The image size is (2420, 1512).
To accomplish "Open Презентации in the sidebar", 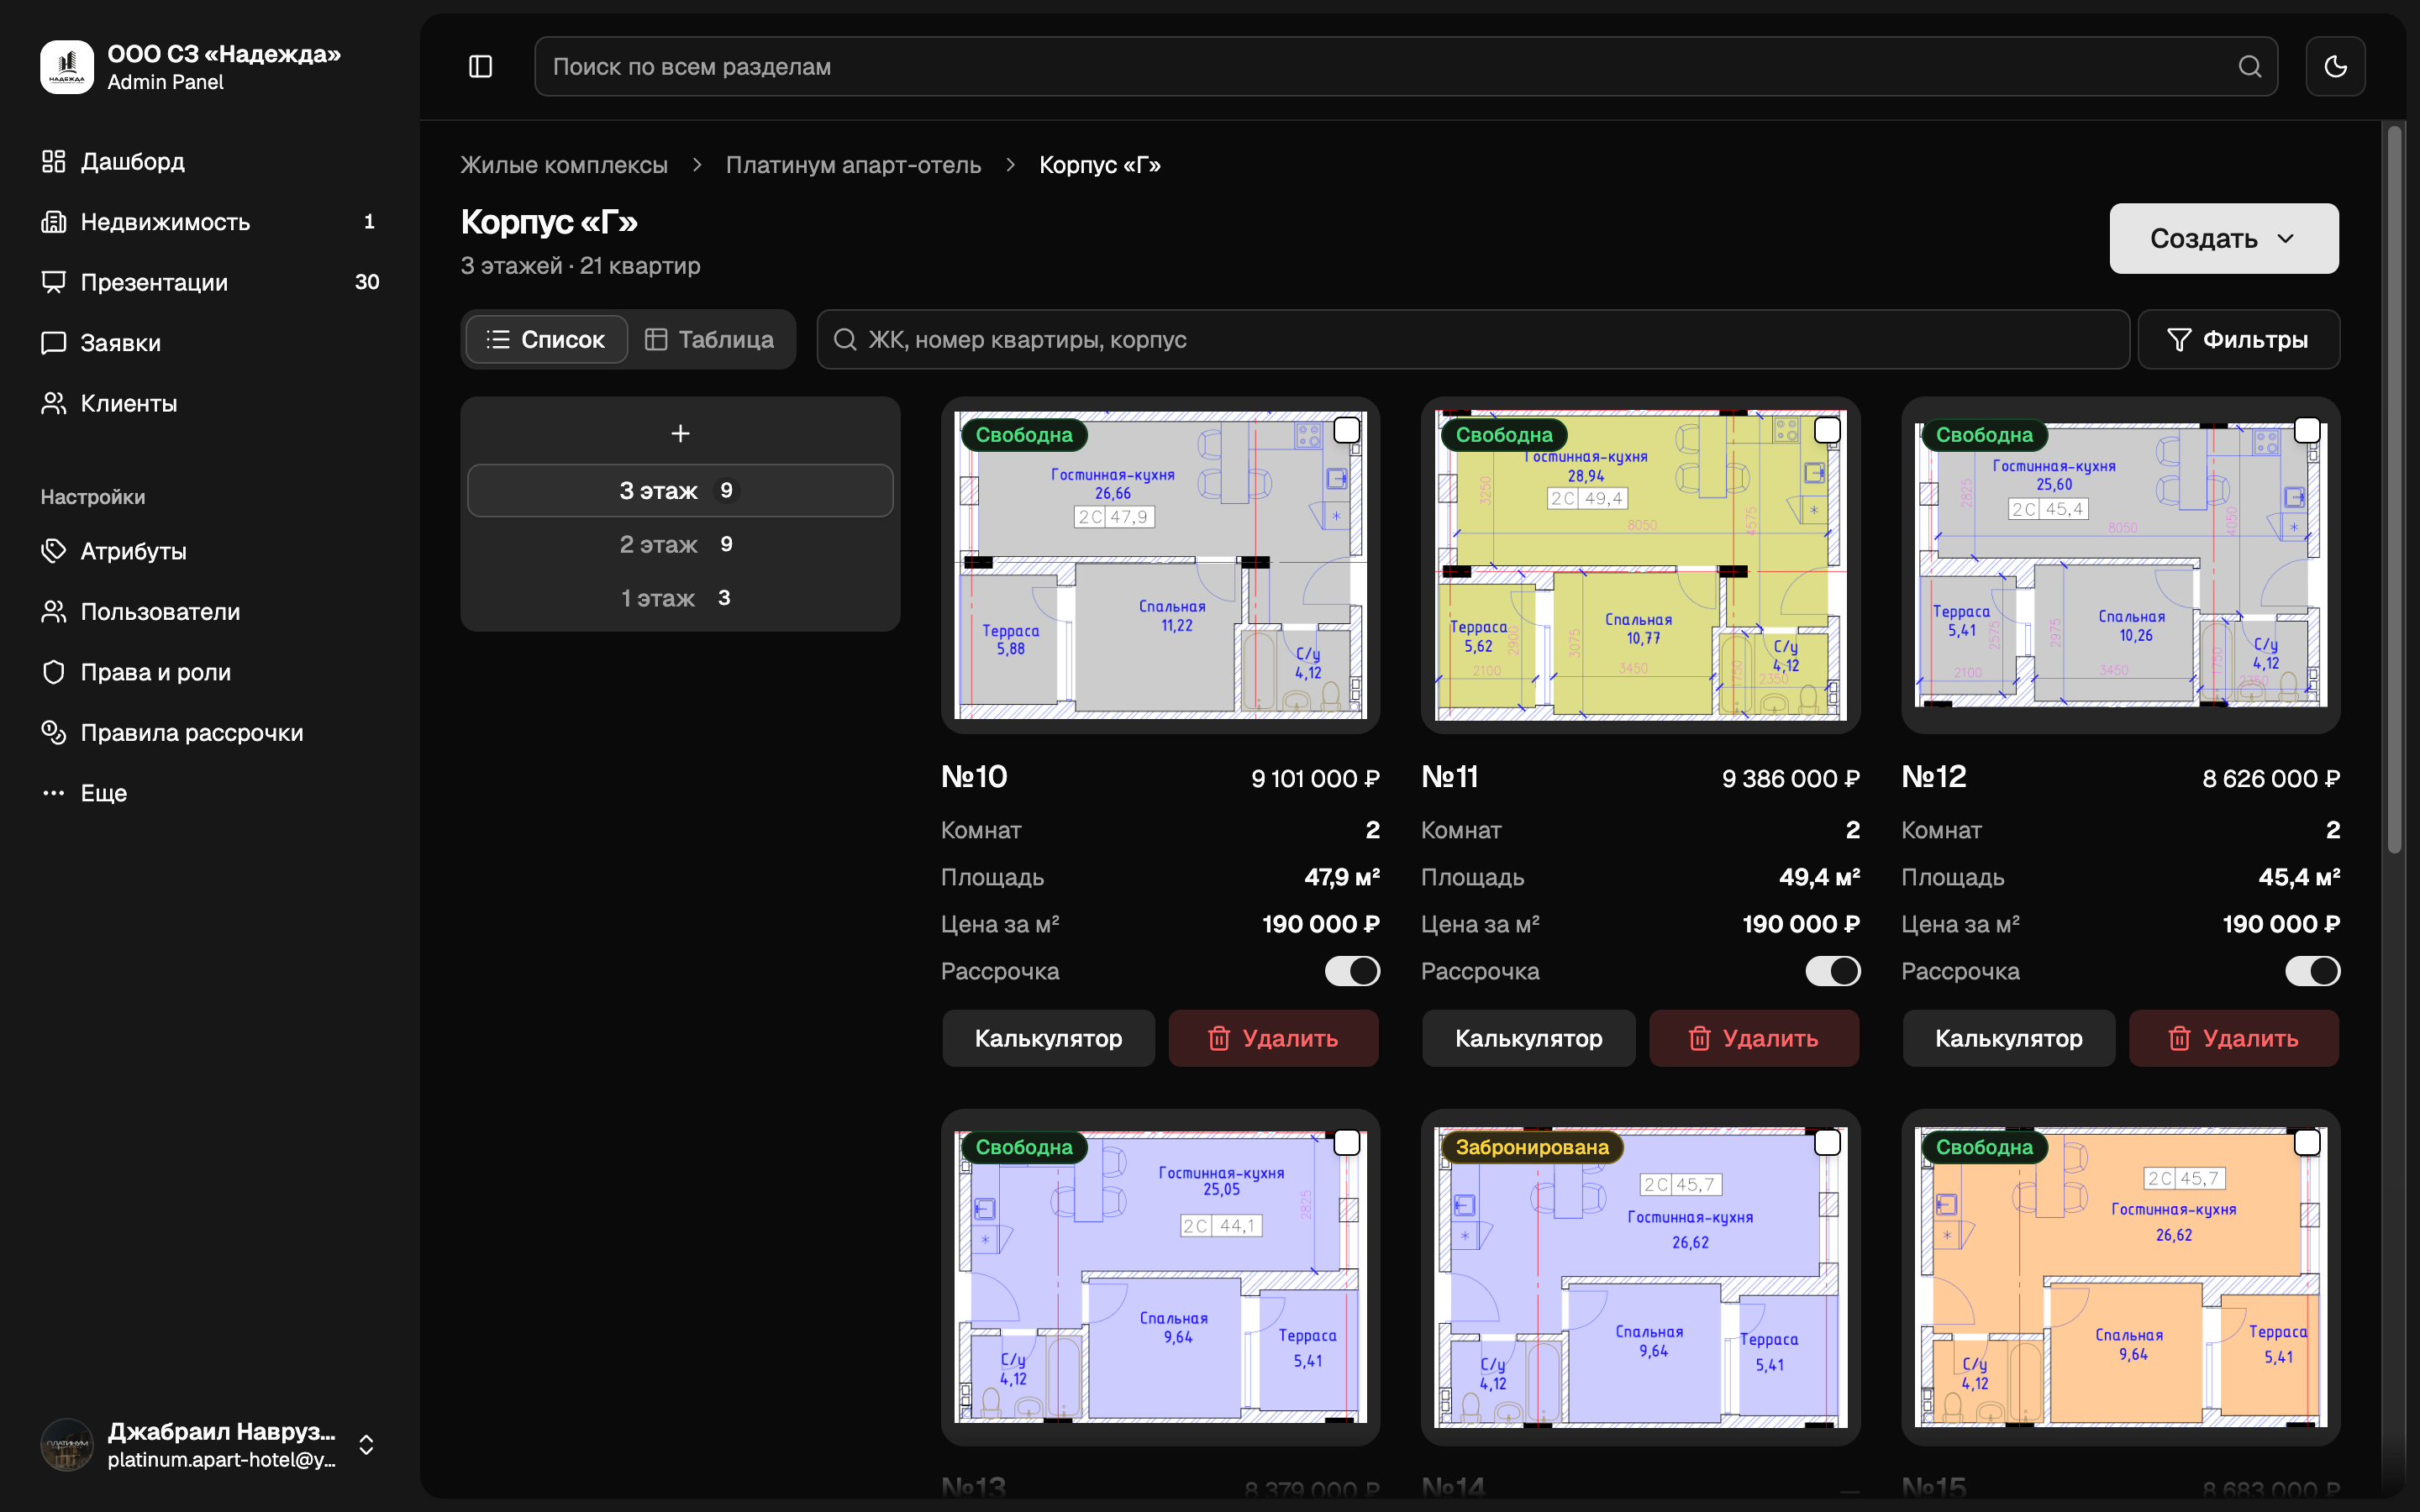I will (x=210, y=282).
